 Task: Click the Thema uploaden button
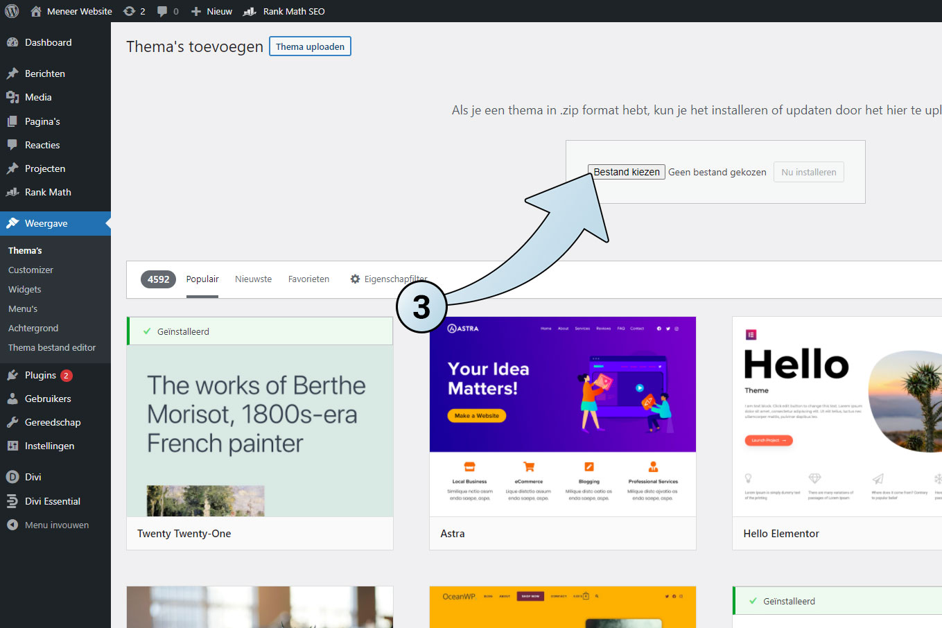310,46
